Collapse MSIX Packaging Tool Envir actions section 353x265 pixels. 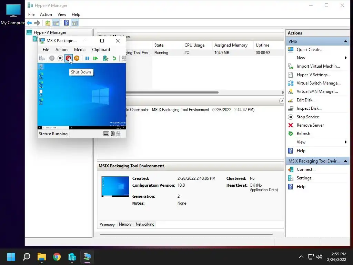(x=345, y=161)
